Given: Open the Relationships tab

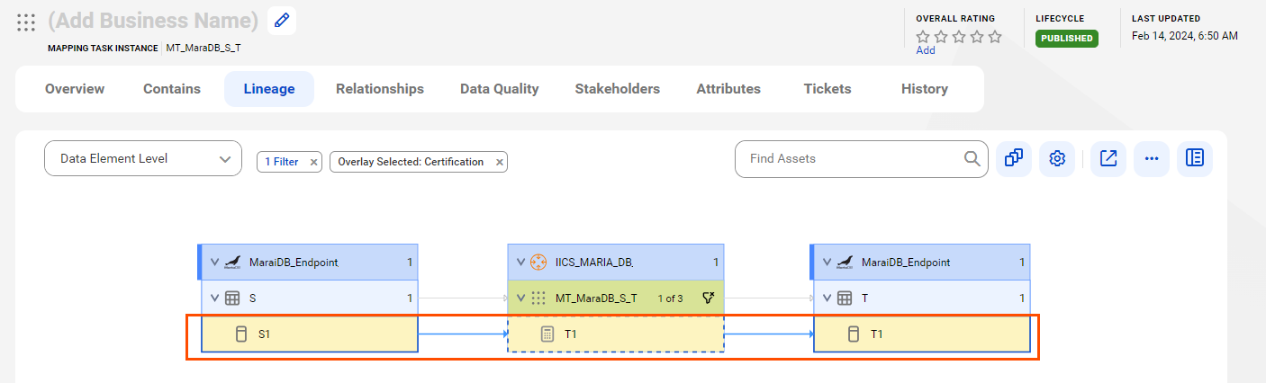Looking at the screenshot, I should tap(380, 89).
